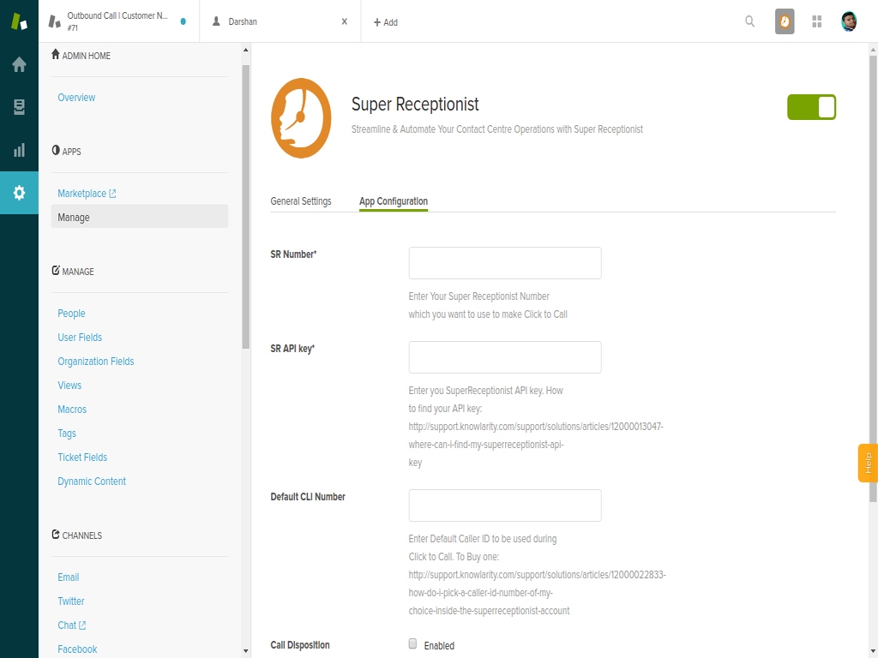878x658 pixels.
Task: Close the Darshan tab
Action: tap(345, 21)
